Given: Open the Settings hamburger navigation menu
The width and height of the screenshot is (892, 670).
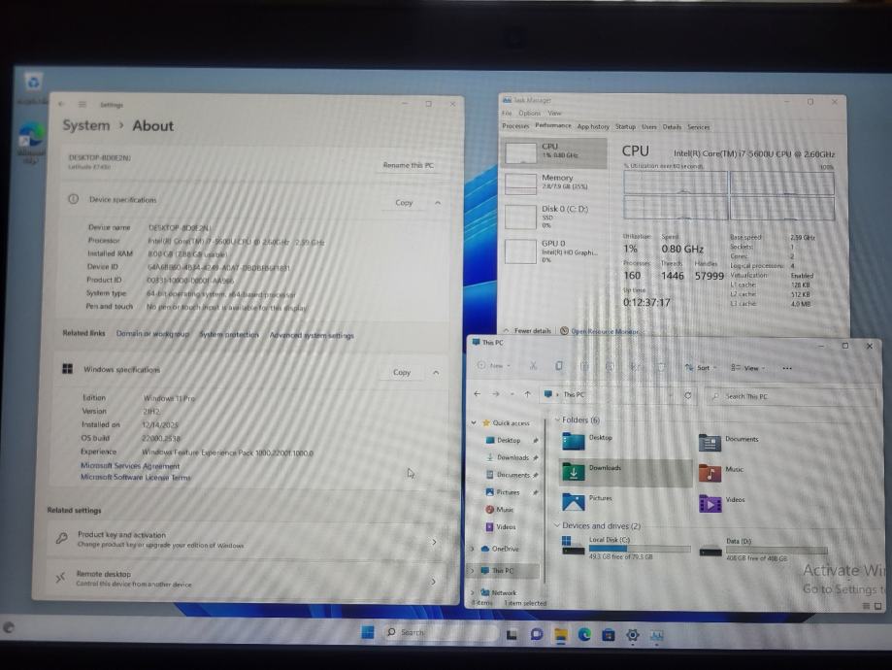Looking at the screenshot, I should pos(83,104).
